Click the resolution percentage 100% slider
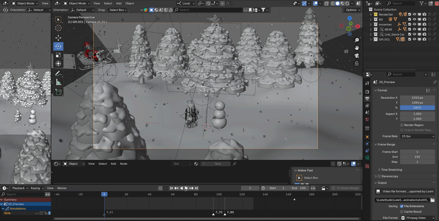This screenshot has width=439, height=221. [x=418, y=107]
